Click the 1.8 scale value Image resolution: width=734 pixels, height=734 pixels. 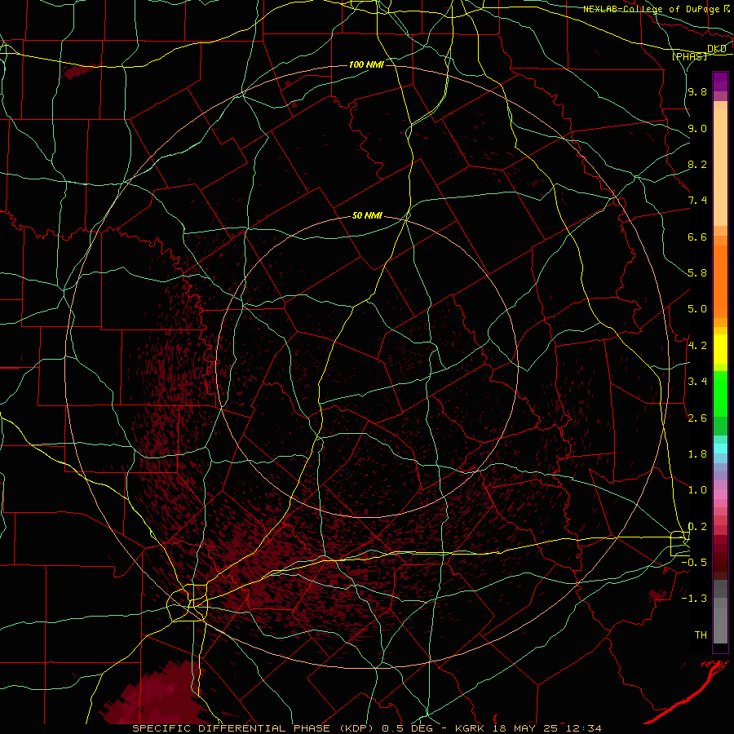[697, 454]
